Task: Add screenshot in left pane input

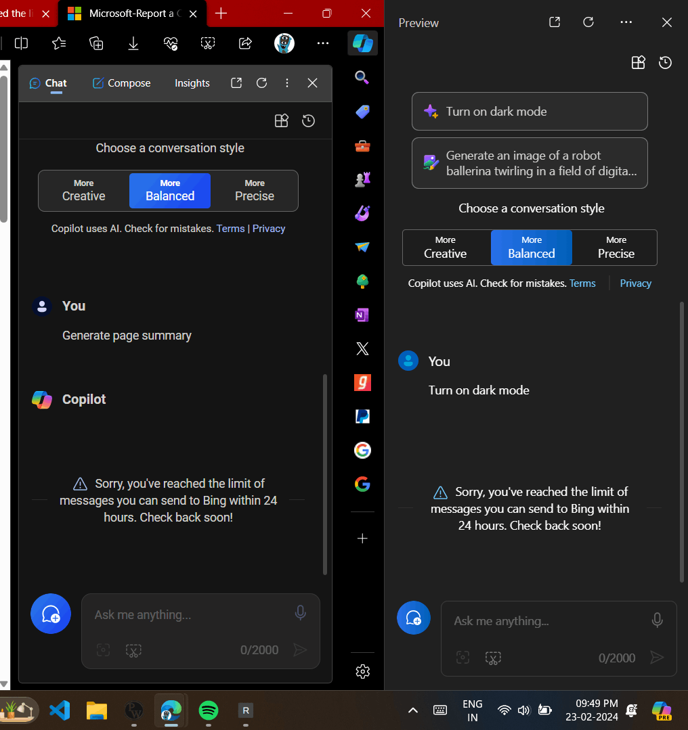Action: [x=134, y=650]
